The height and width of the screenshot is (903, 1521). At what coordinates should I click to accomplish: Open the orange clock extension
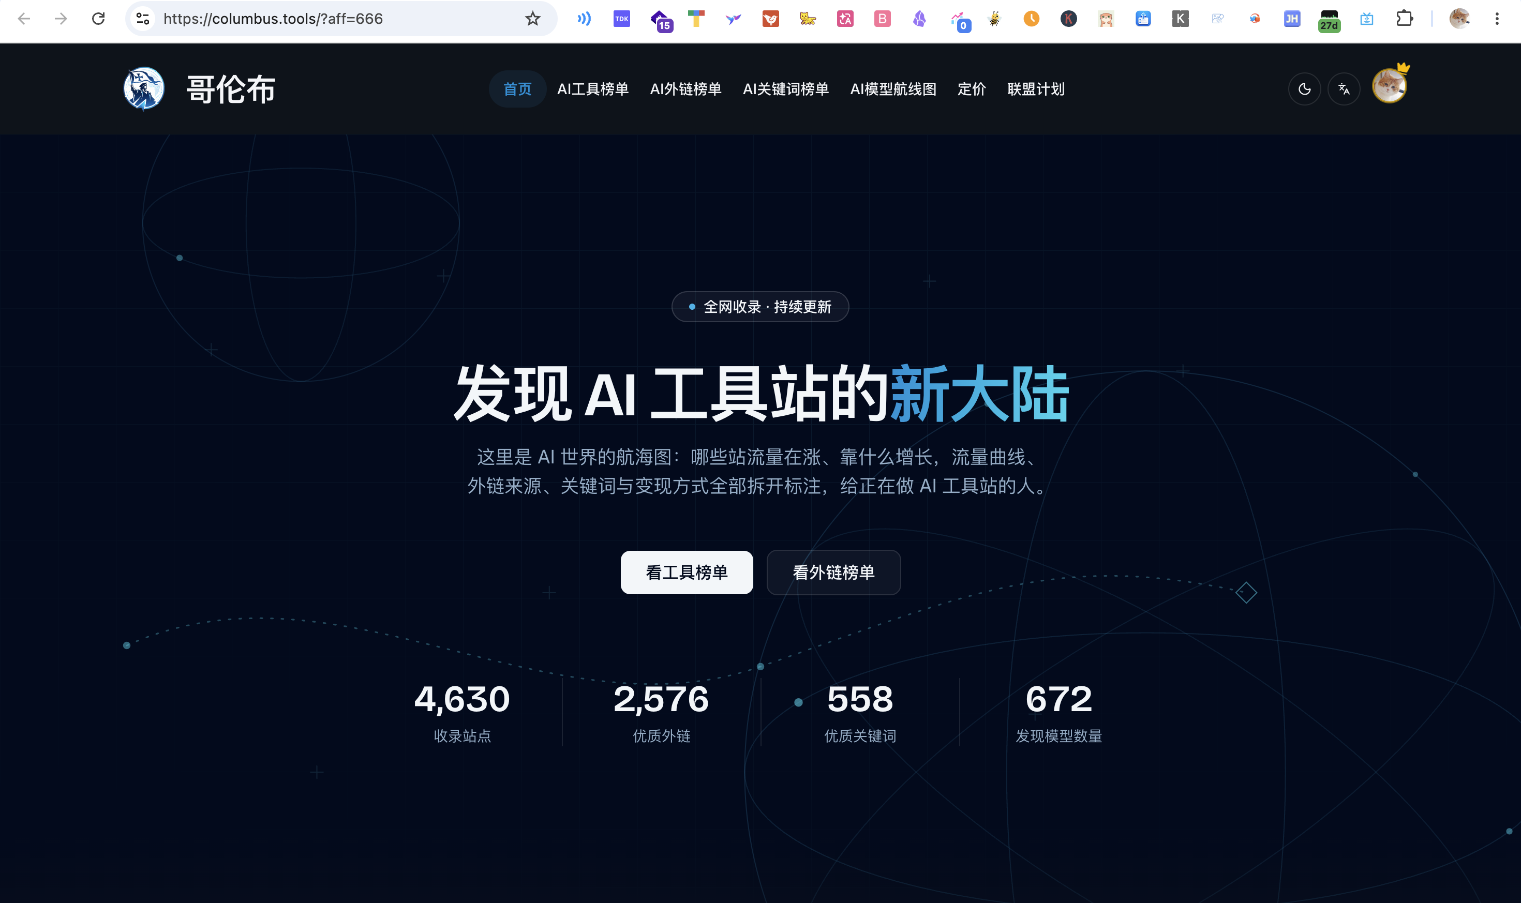coord(1031,19)
